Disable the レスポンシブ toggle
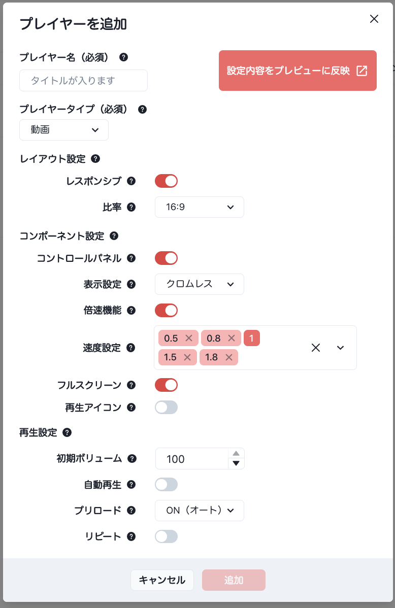 click(166, 181)
